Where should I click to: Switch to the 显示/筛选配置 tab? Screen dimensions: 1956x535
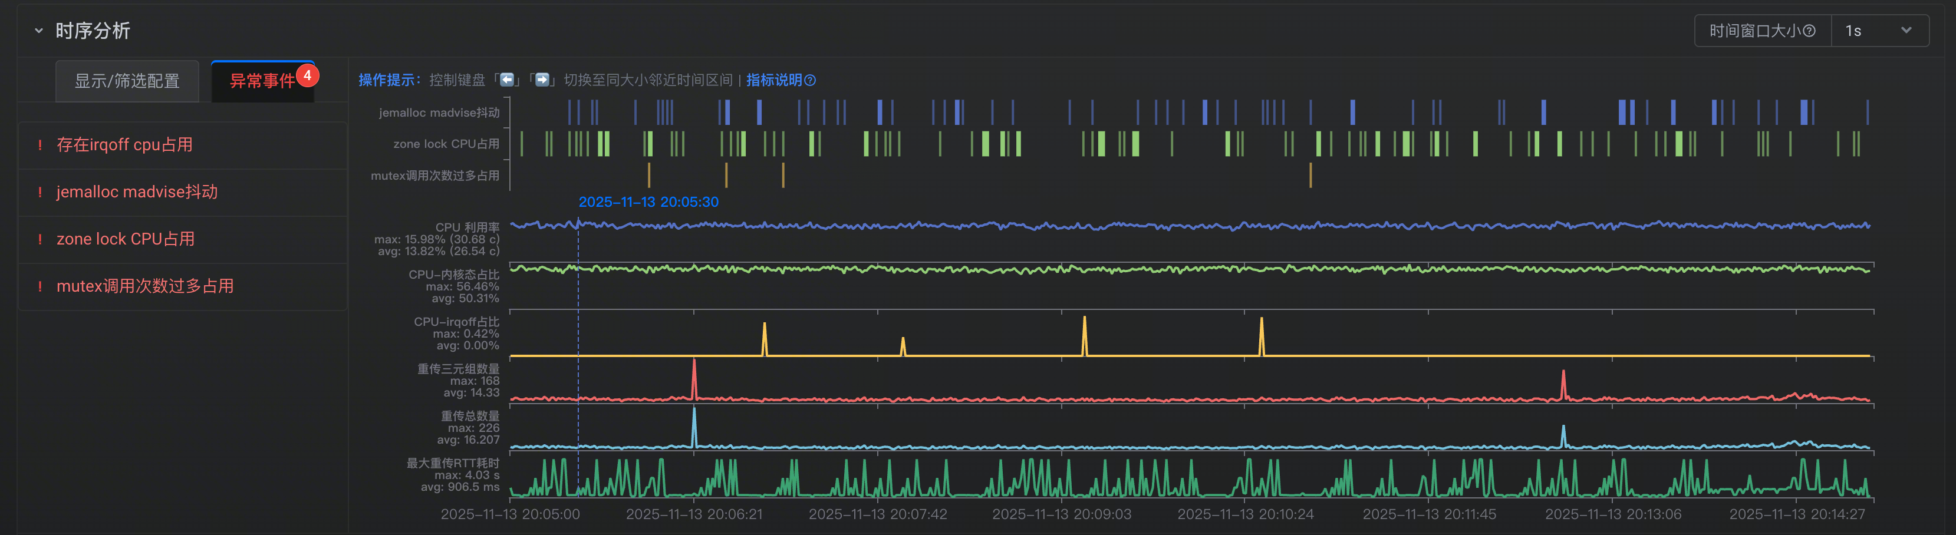[x=127, y=81]
